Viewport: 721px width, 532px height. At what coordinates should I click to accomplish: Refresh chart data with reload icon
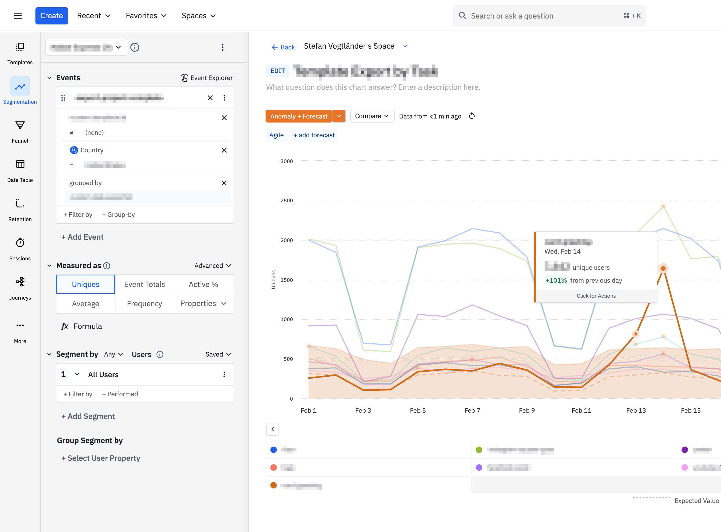[472, 116]
